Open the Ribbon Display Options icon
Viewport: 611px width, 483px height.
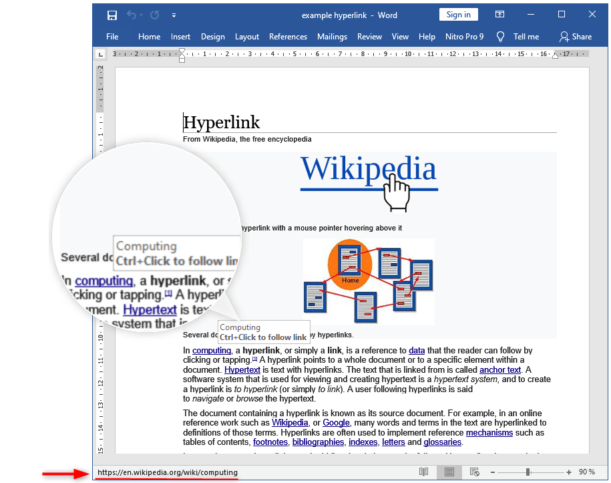click(x=499, y=15)
